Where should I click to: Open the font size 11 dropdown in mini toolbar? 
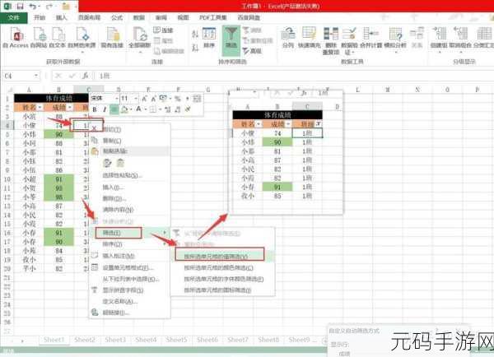pyautogui.click(x=136, y=99)
